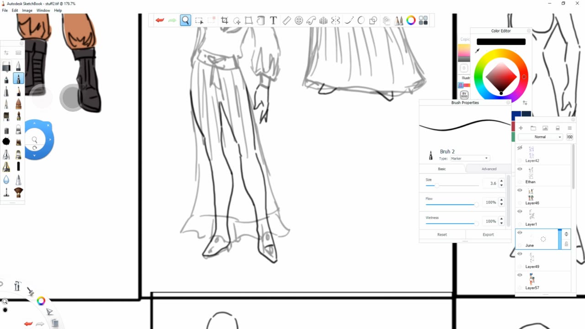Hide Layer1 with eye icon

[520, 212]
